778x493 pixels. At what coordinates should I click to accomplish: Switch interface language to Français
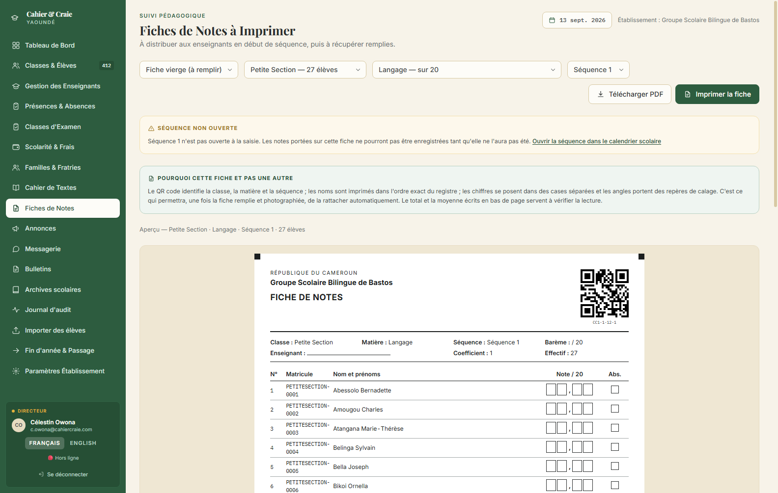(x=44, y=443)
